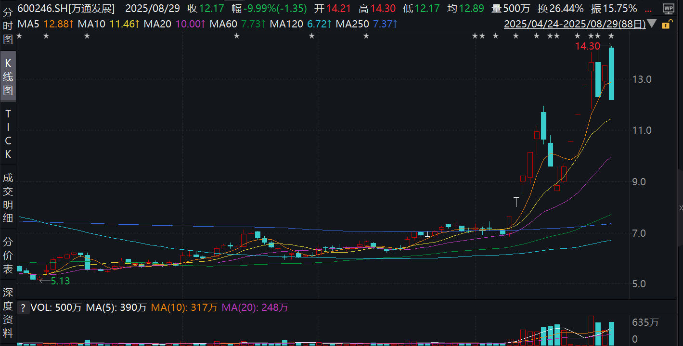683x346 pixels.
Task: Open the question mark help icon beside VOL
Action: pos(23,307)
